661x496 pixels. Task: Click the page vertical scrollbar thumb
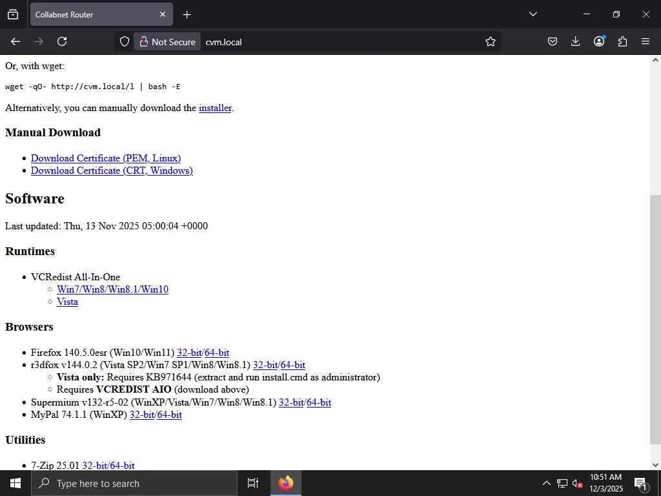point(655,320)
